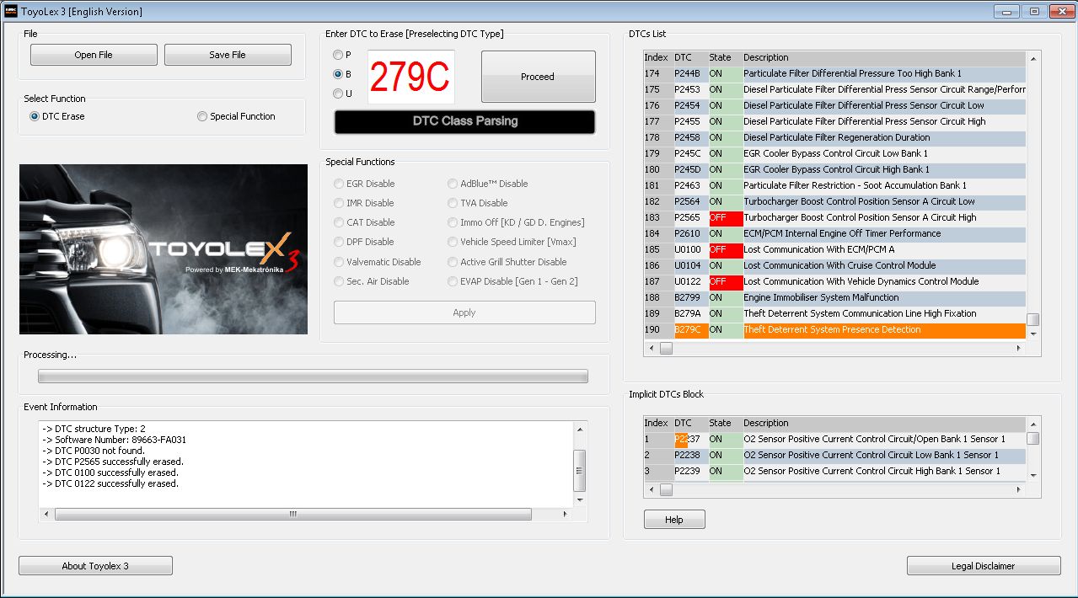
Task: Open About Toyolex 3
Action: (95, 566)
